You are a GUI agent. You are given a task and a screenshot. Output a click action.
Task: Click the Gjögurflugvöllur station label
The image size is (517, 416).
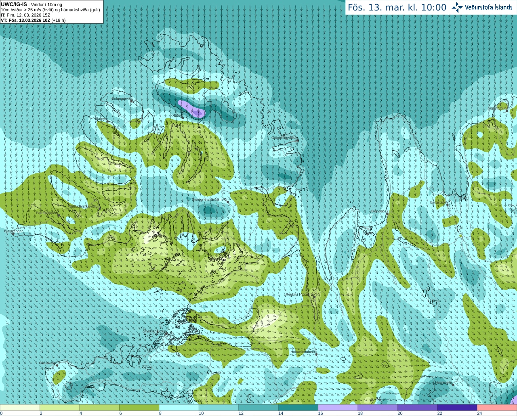click(x=284, y=138)
